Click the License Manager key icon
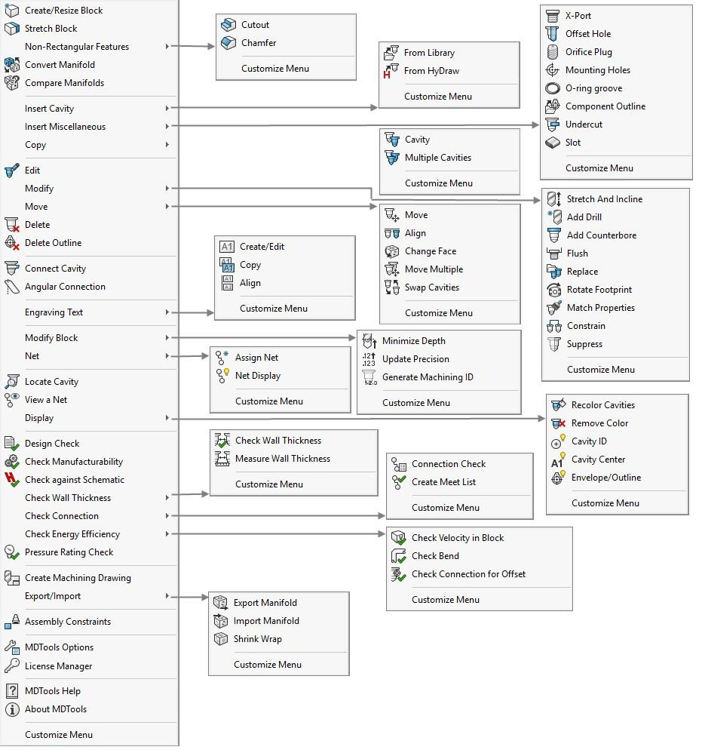 tap(11, 666)
